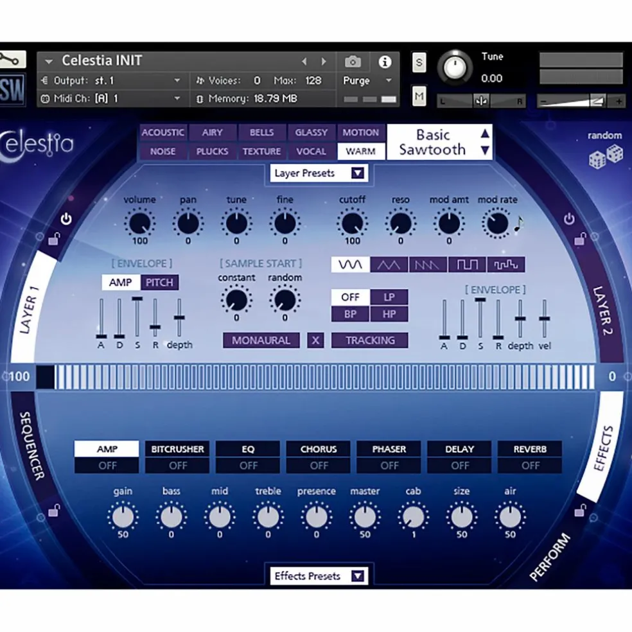This screenshot has width=632, height=632.
Task: Expand the Celestia INIT instrument menu arrow
Action: pos(49,62)
